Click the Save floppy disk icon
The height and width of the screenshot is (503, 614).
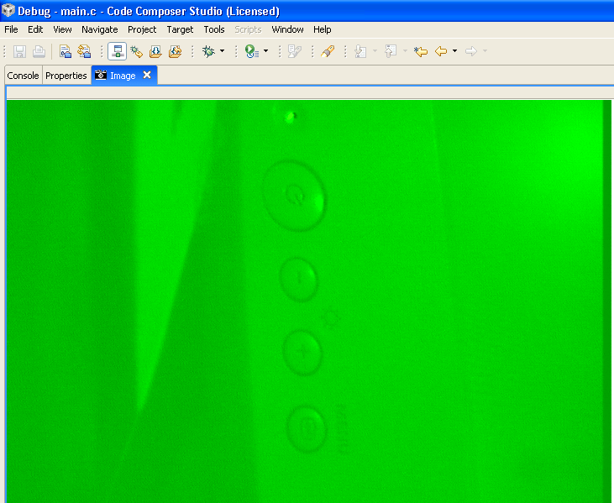[x=19, y=51]
